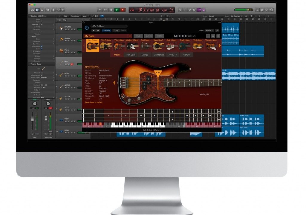Toggle the blue Catch playhead button
306x215 pixels.
(102, 16)
